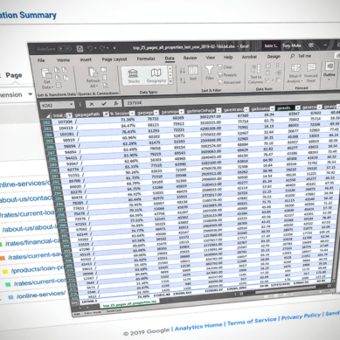Click the Save icon in Excel title bar
Image resolution: width=340 pixels, height=340 pixels.
tap(80, 49)
